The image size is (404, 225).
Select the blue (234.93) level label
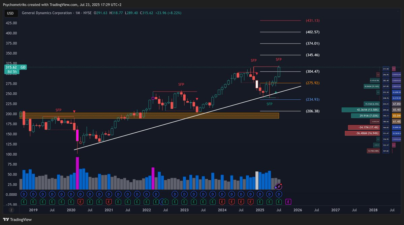(x=313, y=100)
